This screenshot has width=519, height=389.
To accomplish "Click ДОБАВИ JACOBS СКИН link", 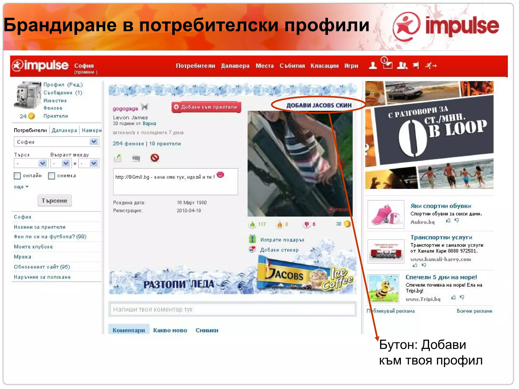I will tap(319, 105).
